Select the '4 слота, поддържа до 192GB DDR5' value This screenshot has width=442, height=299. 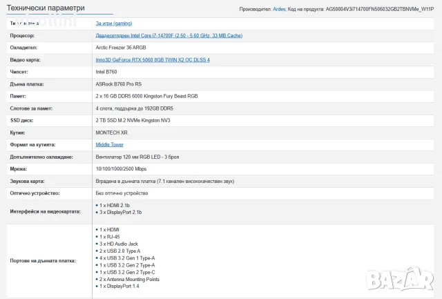point(135,108)
